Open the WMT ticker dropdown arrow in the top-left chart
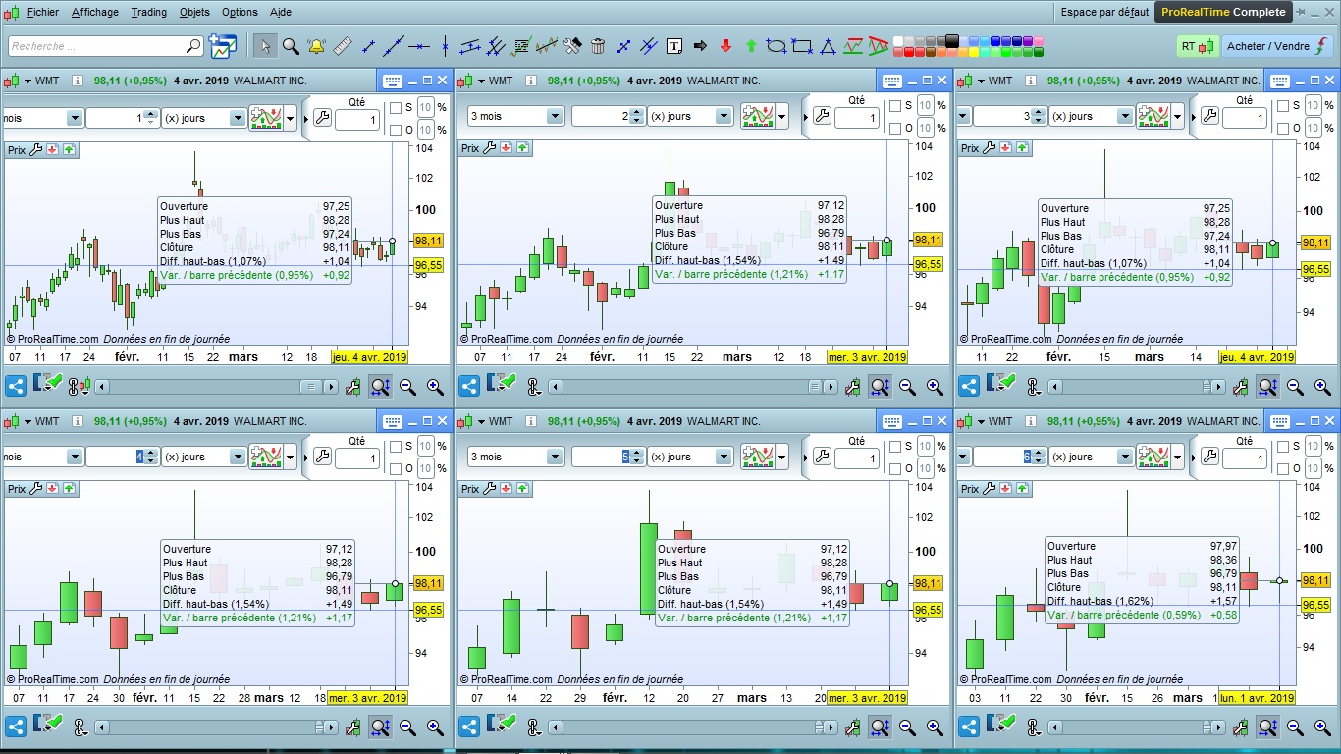The height and width of the screenshot is (754, 1341). (28, 81)
